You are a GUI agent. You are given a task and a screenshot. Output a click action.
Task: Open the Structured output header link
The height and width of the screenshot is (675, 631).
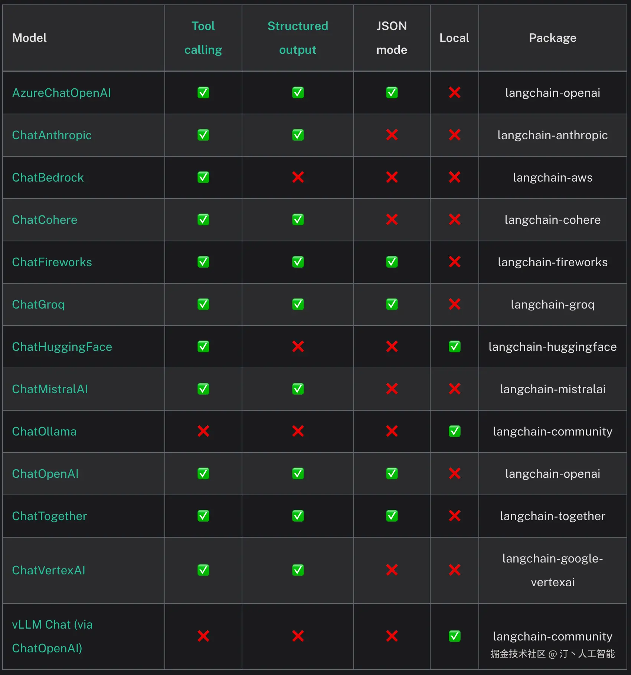pyautogui.click(x=298, y=38)
